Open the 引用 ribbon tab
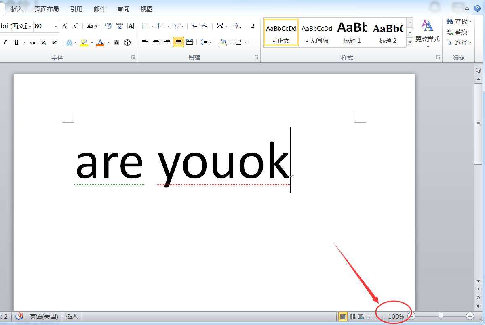The height and width of the screenshot is (325, 485). click(x=76, y=9)
